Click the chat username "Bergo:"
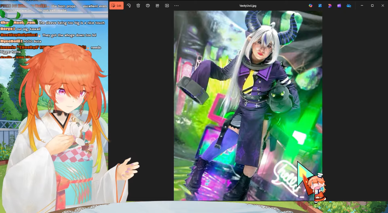The height and width of the screenshot is (213, 388). click(x=8, y=29)
